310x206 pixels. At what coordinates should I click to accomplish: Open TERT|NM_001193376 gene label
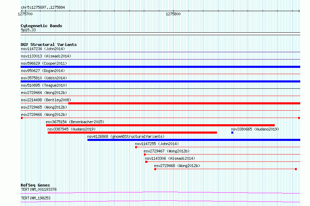point(39,189)
